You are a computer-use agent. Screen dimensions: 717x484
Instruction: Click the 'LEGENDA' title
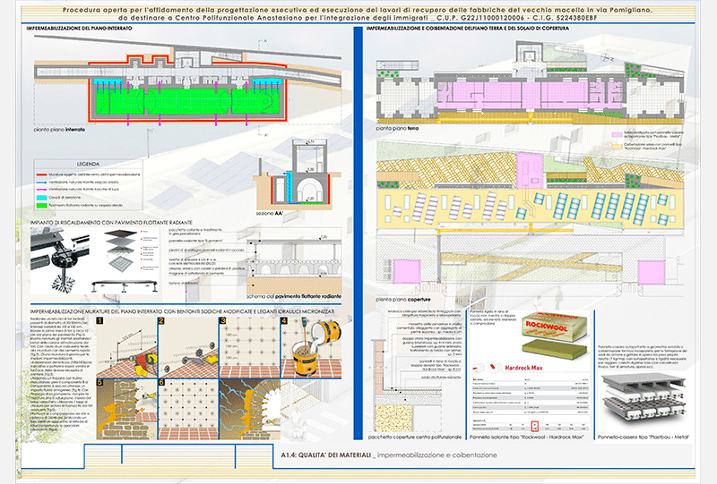coord(88,164)
